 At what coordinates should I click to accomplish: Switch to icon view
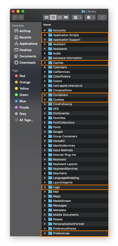[x=47, y=17]
